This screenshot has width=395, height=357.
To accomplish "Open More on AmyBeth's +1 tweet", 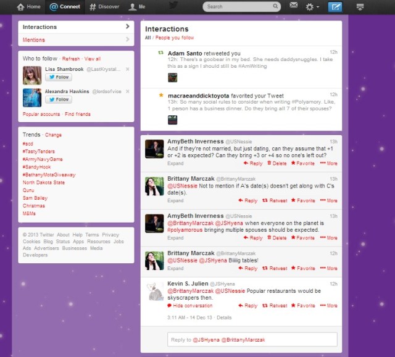I will 328,163.
